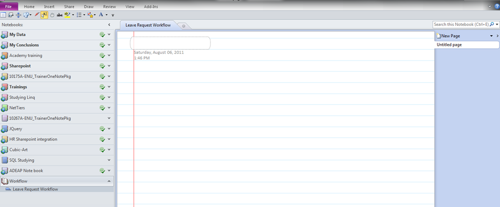Activate the Type text select tool

pos(44,15)
